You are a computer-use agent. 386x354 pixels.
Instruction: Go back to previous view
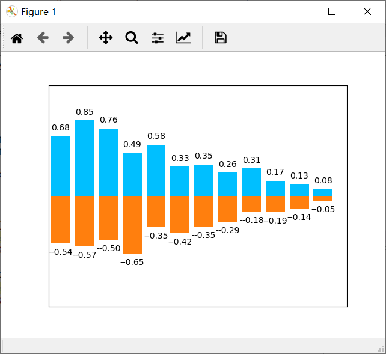(x=43, y=38)
